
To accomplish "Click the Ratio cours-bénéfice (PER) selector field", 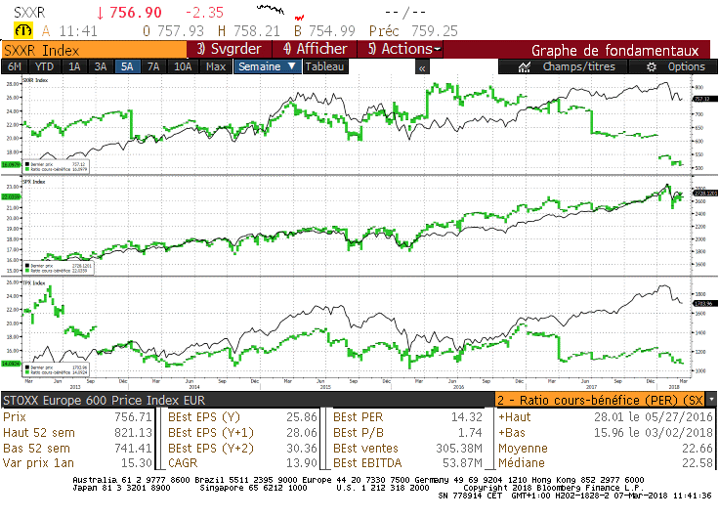I will click(x=600, y=400).
